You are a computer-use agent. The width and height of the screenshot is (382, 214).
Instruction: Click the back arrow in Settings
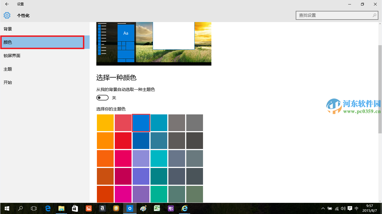7,4
